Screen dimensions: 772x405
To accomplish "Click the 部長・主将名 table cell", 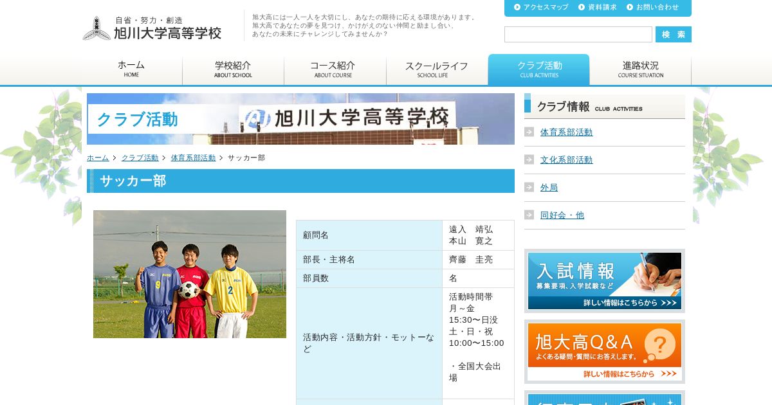I will pyautogui.click(x=369, y=260).
